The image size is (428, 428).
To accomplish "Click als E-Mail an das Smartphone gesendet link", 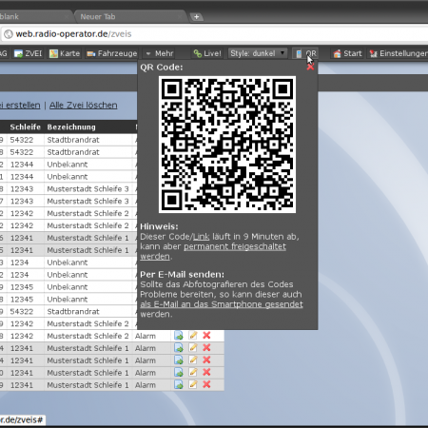I will [222, 304].
